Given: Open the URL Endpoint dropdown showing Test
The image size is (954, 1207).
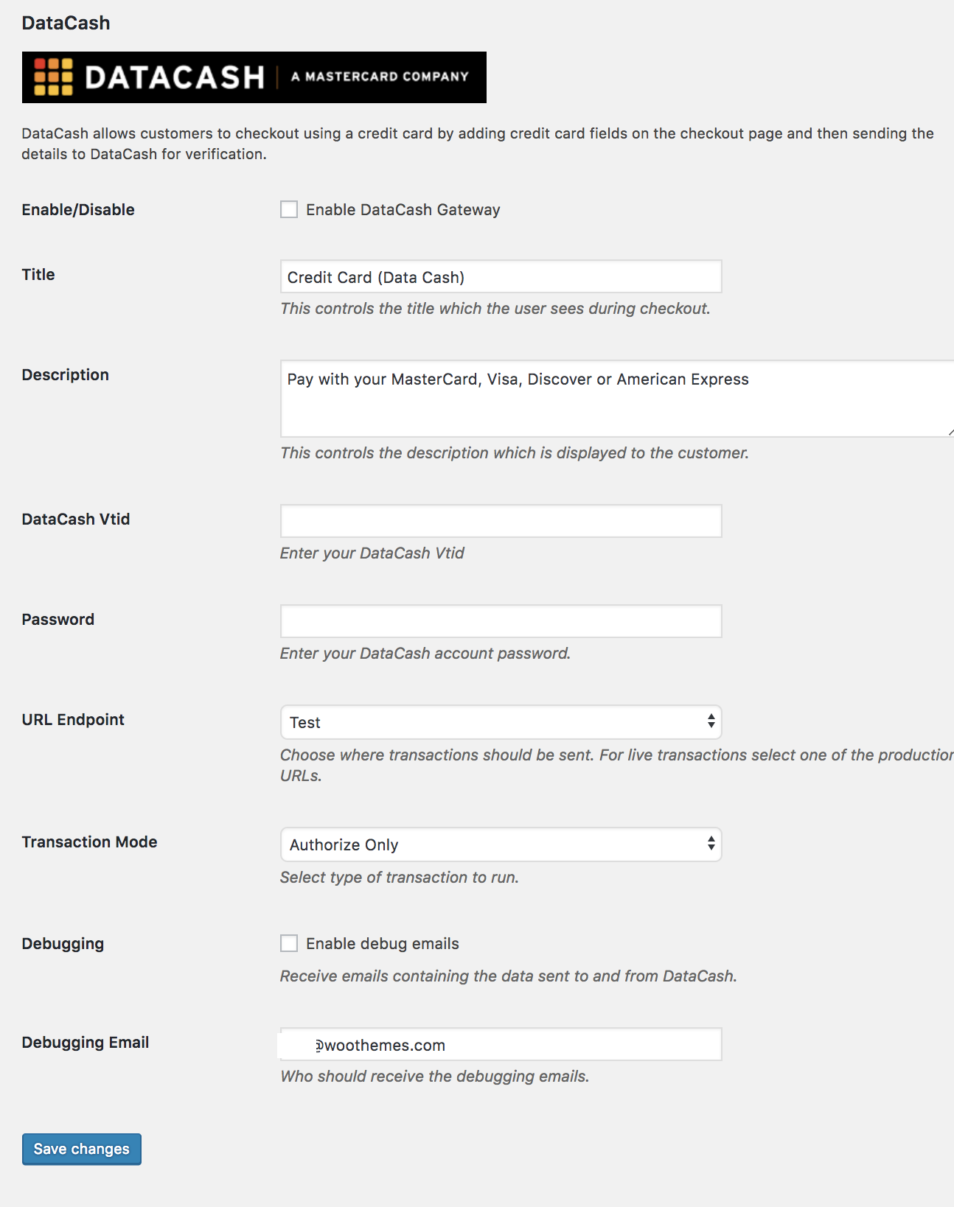Looking at the screenshot, I should pyautogui.click(x=501, y=722).
